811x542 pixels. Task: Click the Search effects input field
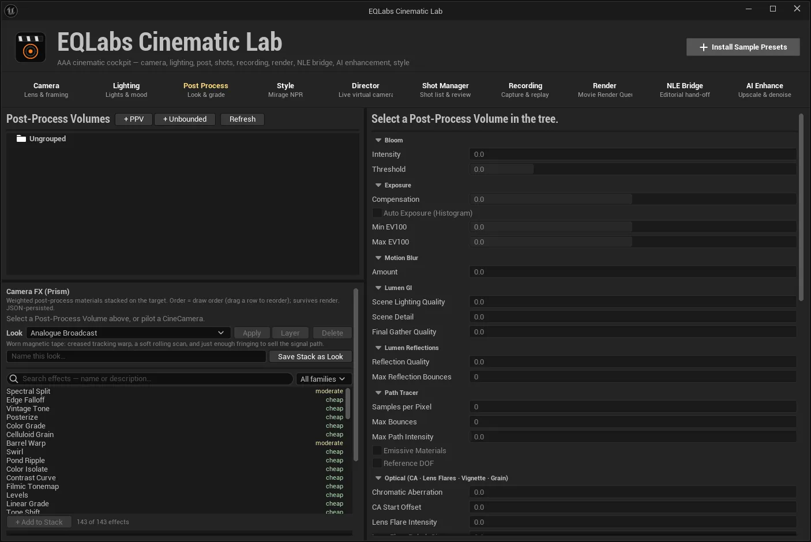tap(150, 379)
